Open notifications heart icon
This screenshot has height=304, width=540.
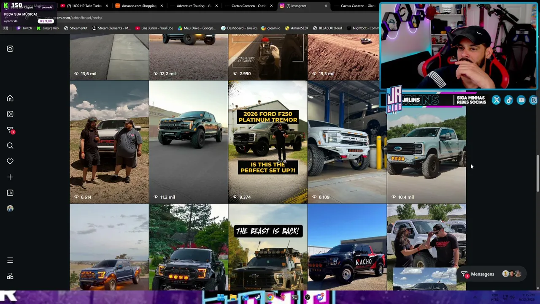pyautogui.click(x=10, y=161)
